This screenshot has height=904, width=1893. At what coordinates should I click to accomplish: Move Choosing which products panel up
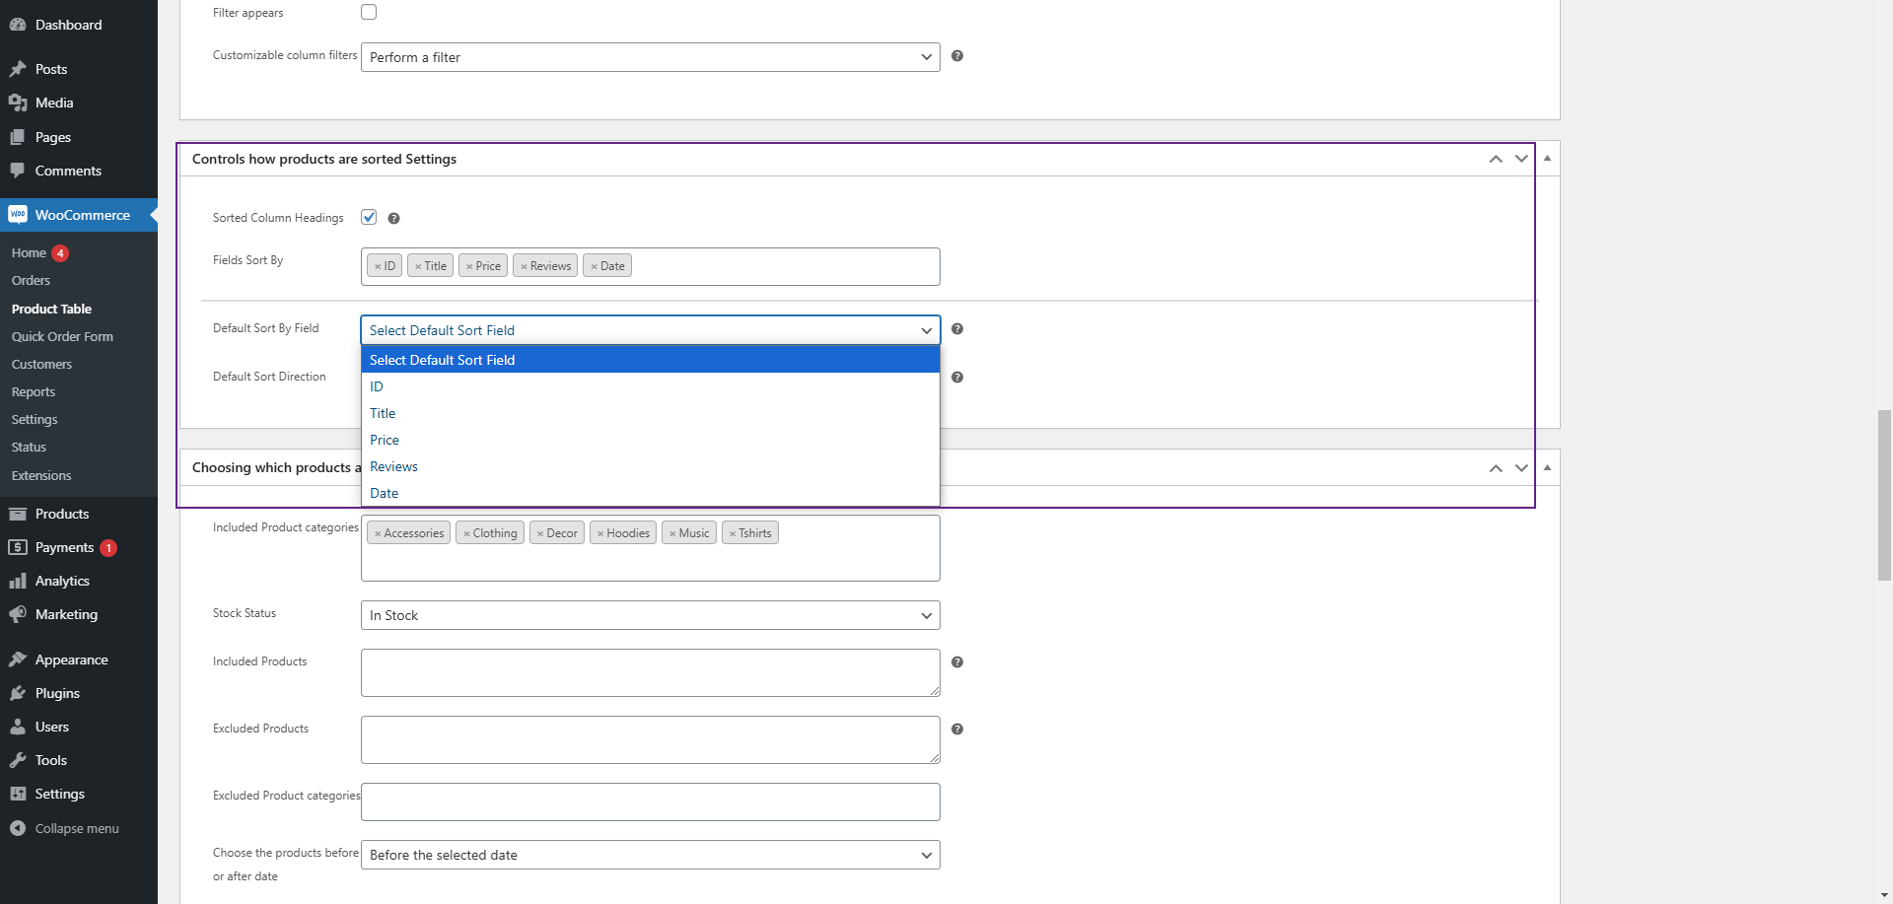point(1496,467)
